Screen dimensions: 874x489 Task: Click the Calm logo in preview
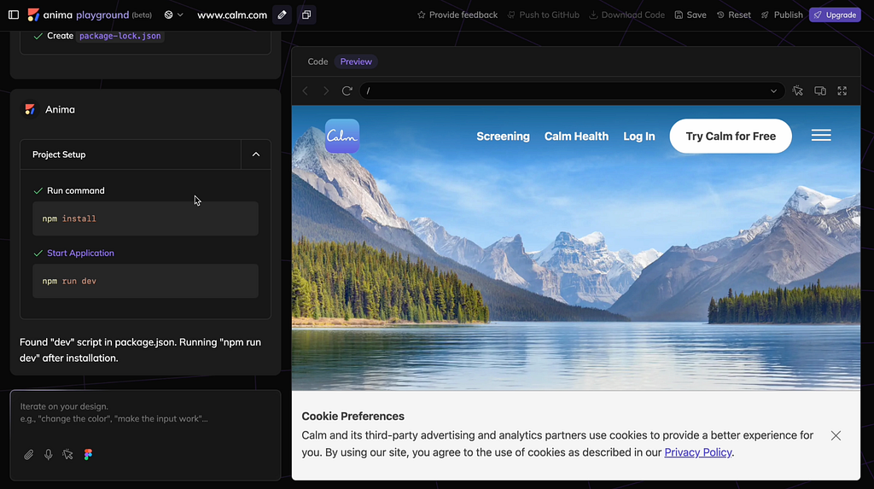coord(342,136)
